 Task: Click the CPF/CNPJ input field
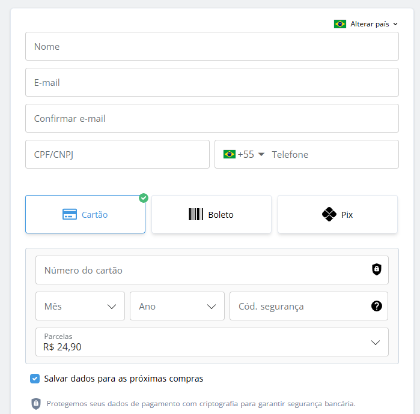pyautogui.click(x=117, y=154)
